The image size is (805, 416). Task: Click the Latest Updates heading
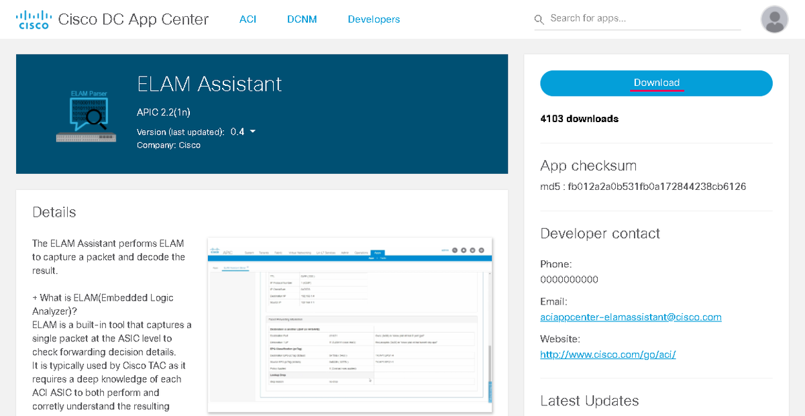coord(590,401)
